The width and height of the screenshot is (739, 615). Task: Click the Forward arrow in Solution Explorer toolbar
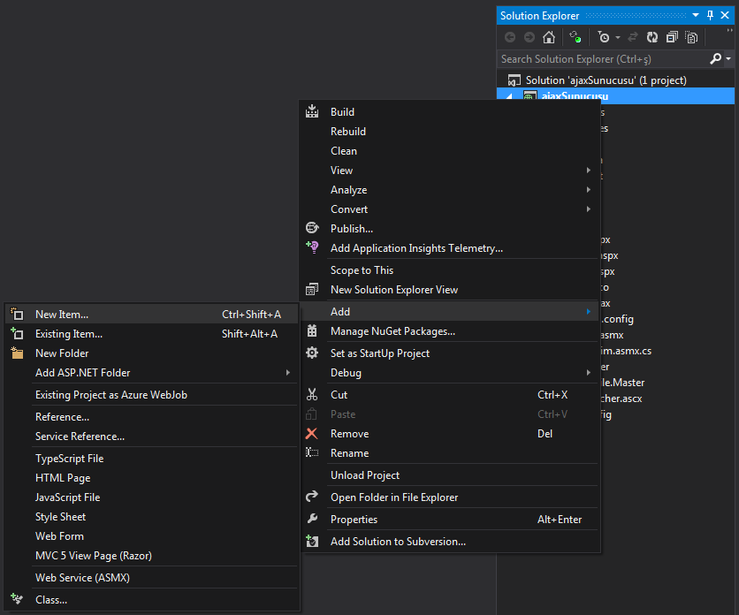click(529, 37)
